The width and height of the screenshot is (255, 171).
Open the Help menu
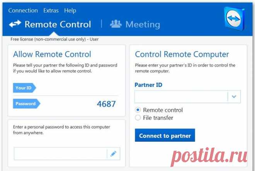[x=70, y=10]
